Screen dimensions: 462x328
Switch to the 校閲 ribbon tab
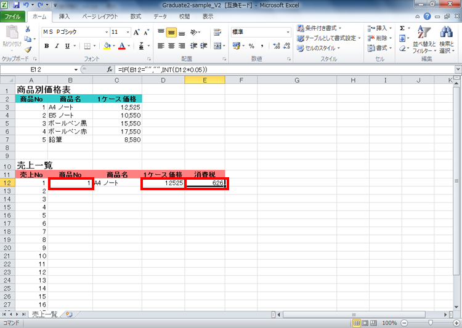(184, 17)
